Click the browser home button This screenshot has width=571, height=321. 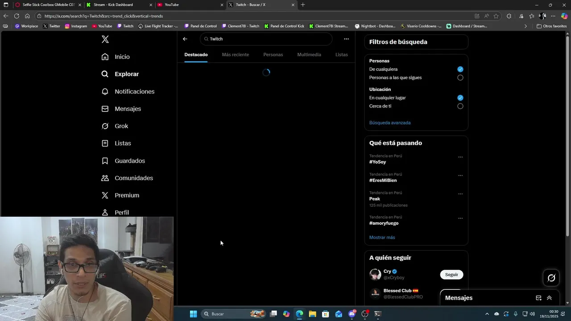tap(27, 16)
